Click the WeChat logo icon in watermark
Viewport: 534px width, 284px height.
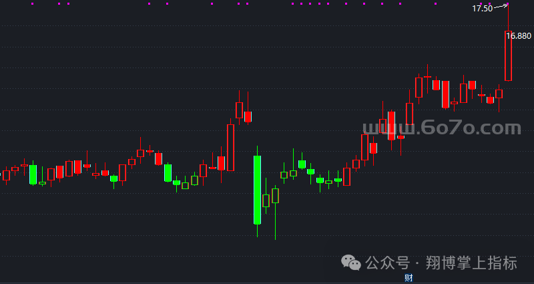click(x=352, y=263)
